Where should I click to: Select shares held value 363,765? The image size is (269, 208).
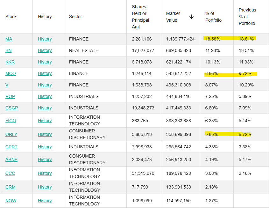(140, 121)
